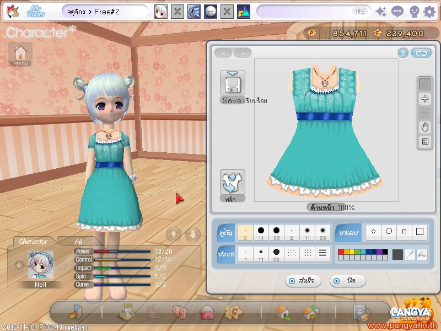
Task: Click the flip garment (พลิก) icon
Action: point(232,182)
